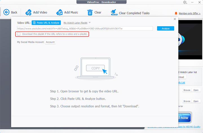Expand the Watch Later Playlist dropdown arrow

(90, 23)
